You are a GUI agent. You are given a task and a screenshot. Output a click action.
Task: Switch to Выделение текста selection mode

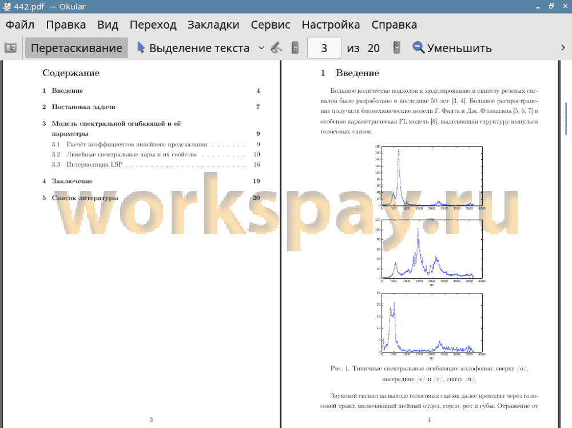click(x=194, y=48)
